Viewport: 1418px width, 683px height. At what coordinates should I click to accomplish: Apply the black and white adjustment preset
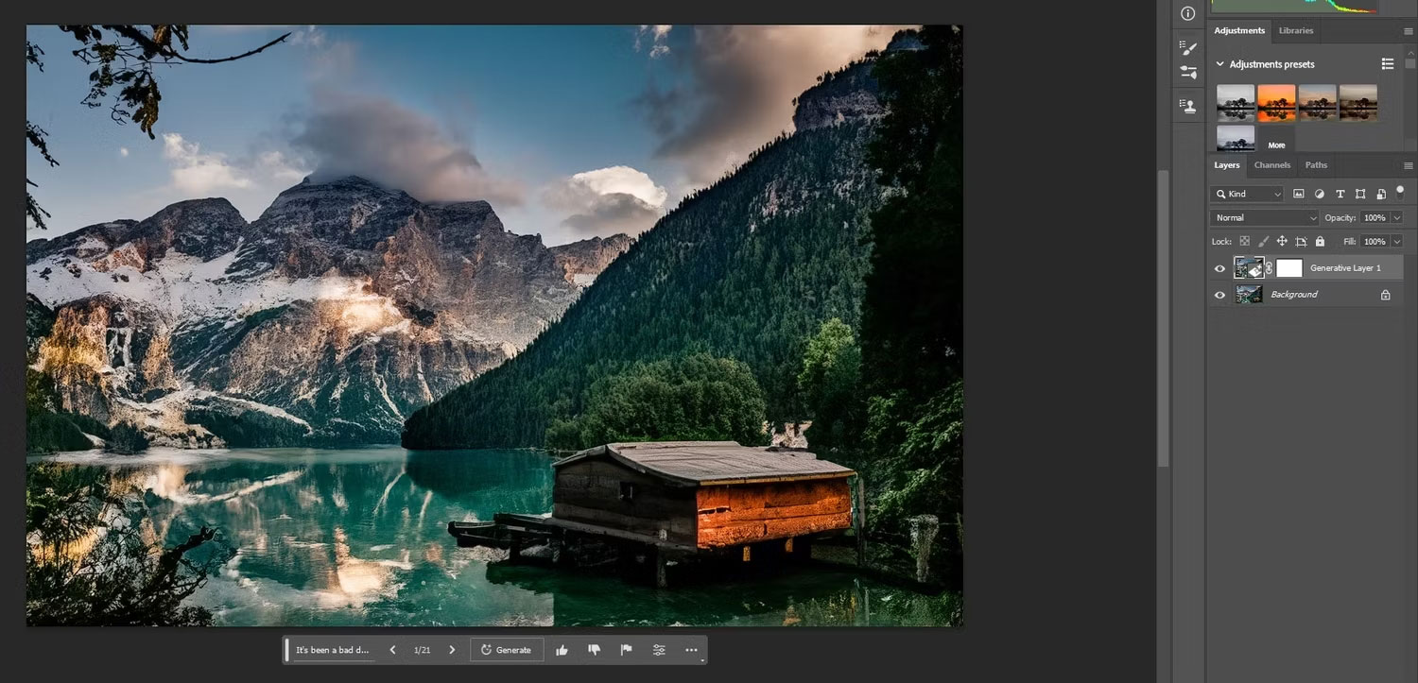[x=1236, y=103]
